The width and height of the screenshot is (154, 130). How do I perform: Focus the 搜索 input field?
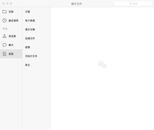tap(133, 4)
